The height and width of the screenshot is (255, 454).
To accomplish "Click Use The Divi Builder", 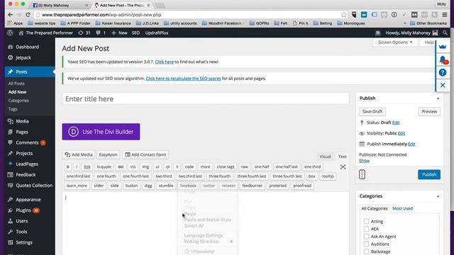I will pyautogui.click(x=101, y=132).
